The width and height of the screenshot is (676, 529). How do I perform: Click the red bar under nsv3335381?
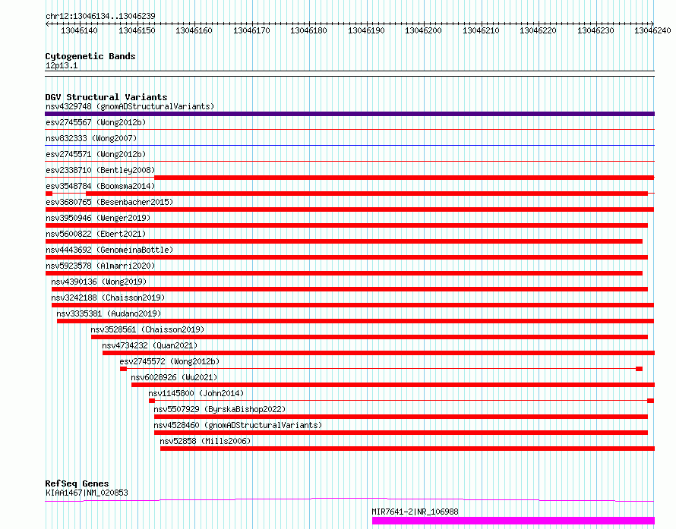pos(355,321)
